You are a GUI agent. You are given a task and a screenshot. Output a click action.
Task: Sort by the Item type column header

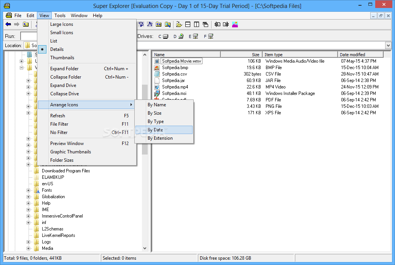[x=300, y=55]
